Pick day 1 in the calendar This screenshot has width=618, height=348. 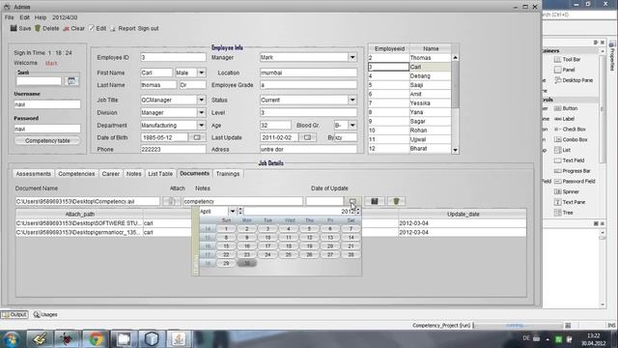(x=226, y=229)
